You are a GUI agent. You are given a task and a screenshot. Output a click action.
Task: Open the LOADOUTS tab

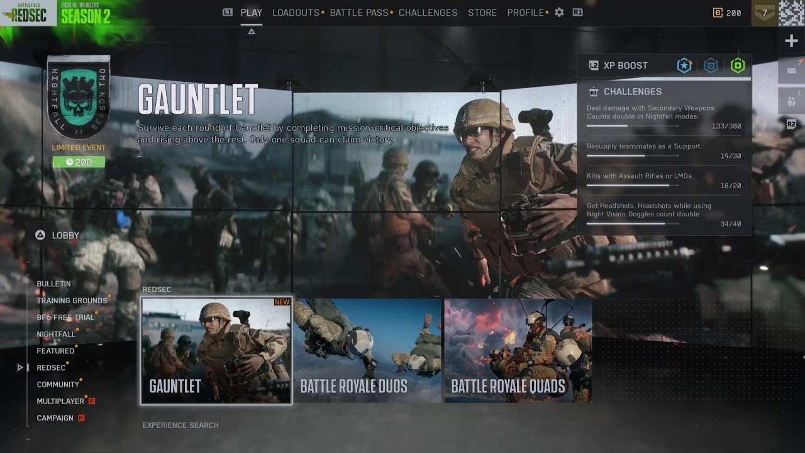(x=296, y=13)
